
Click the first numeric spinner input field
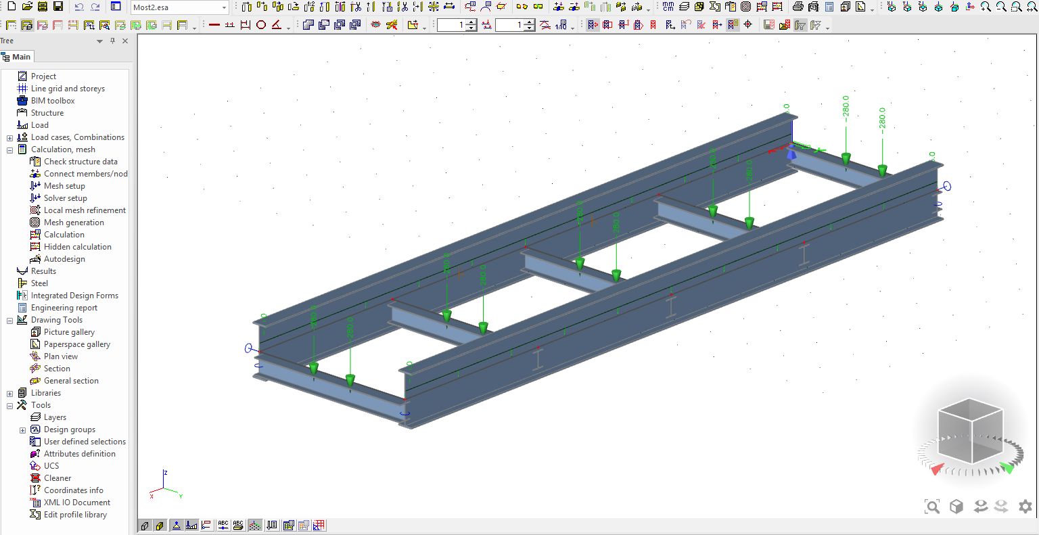(x=451, y=25)
